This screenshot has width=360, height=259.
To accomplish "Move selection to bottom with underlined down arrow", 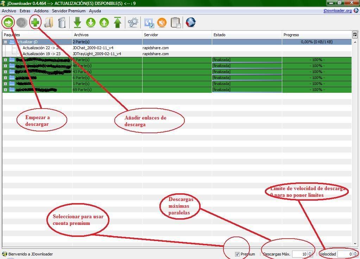I will pos(77,23).
